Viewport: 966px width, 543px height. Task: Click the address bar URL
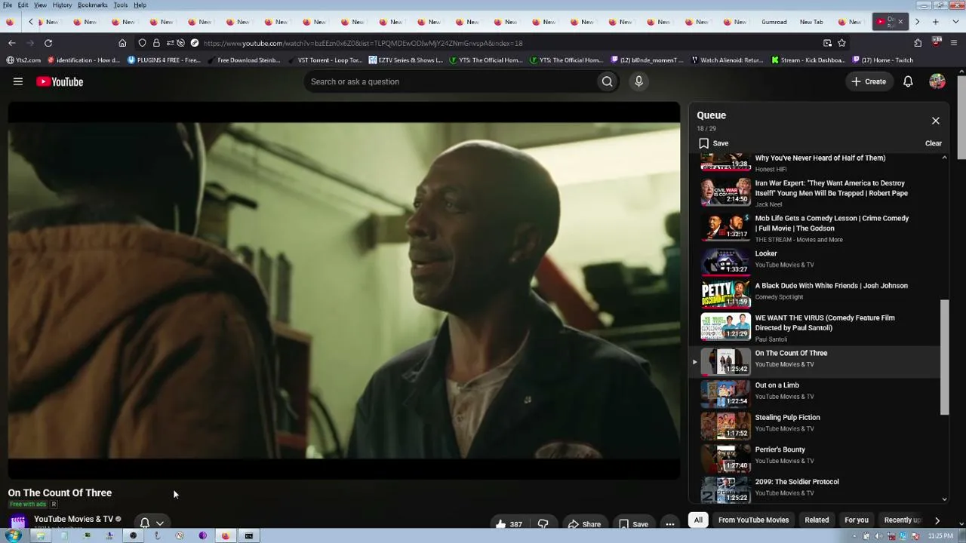[x=362, y=43]
